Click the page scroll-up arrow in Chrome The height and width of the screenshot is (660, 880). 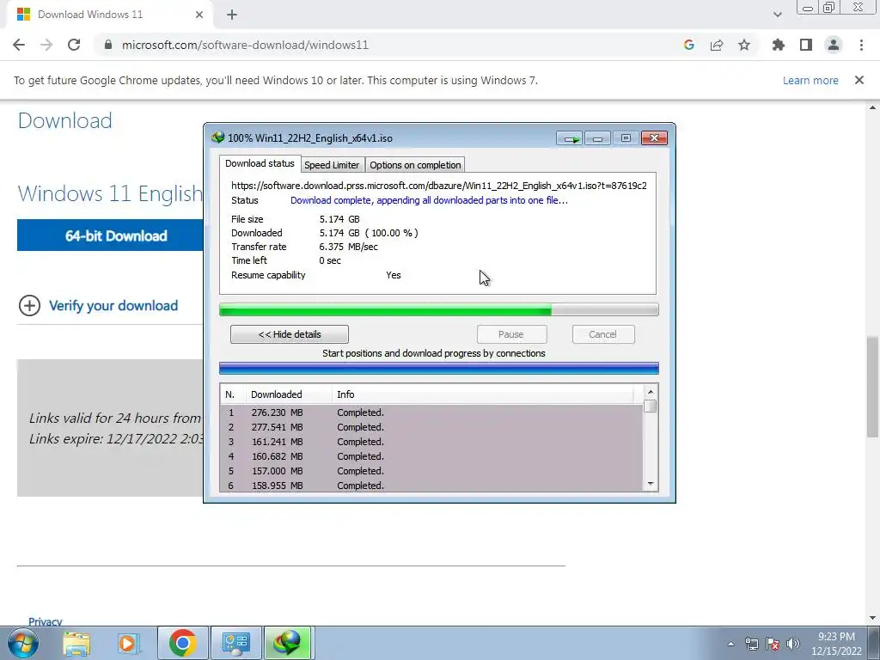click(872, 107)
